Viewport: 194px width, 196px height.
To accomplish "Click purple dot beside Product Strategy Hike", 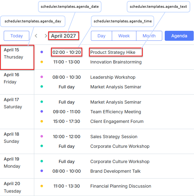I will pyautogui.click(x=42, y=52).
